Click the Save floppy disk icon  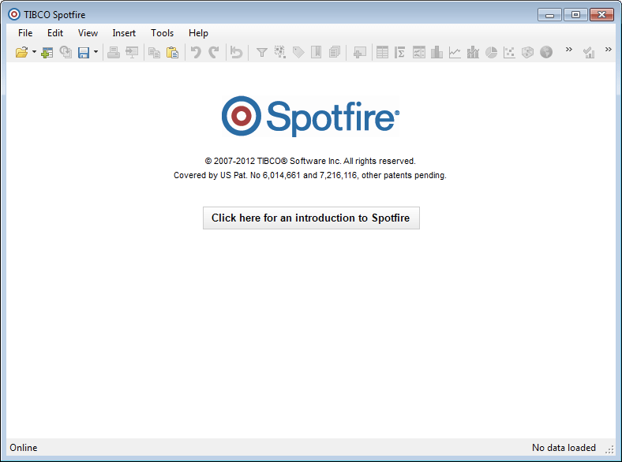84,52
